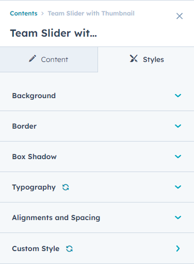Viewport: 194px width, 264px height.
Task: Expand the Typography section chevron
Action: (178, 187)
